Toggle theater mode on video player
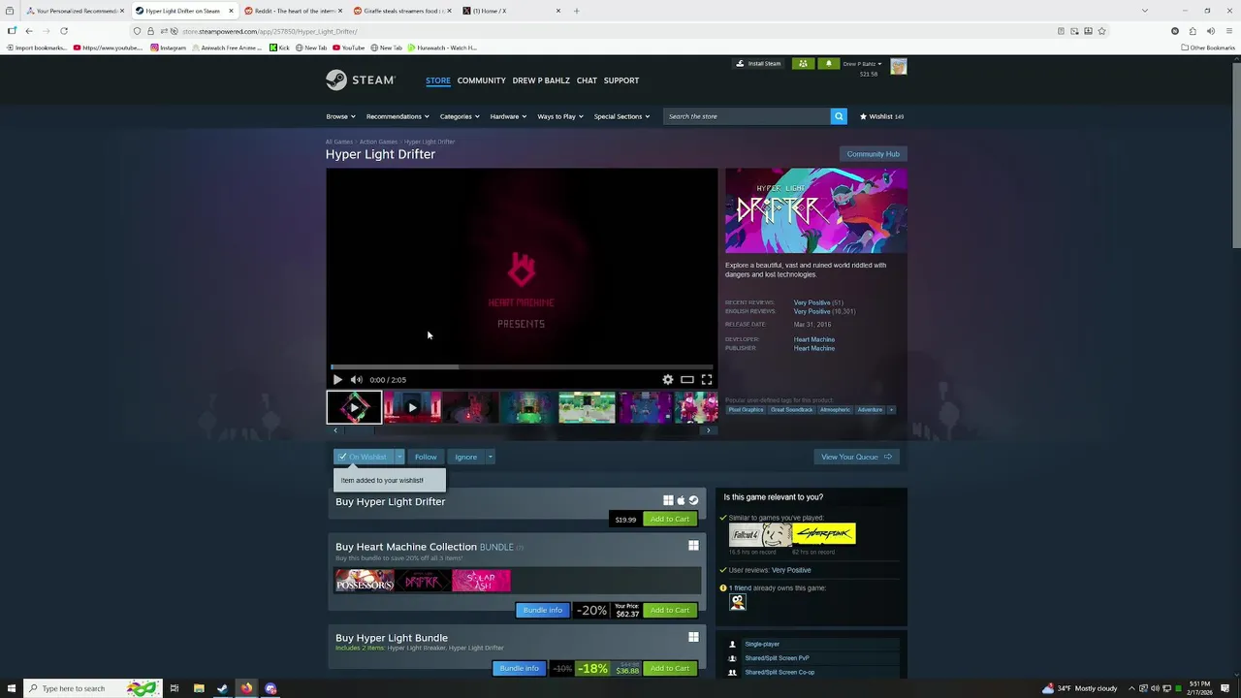1241x698 pixels. [687, 380]
